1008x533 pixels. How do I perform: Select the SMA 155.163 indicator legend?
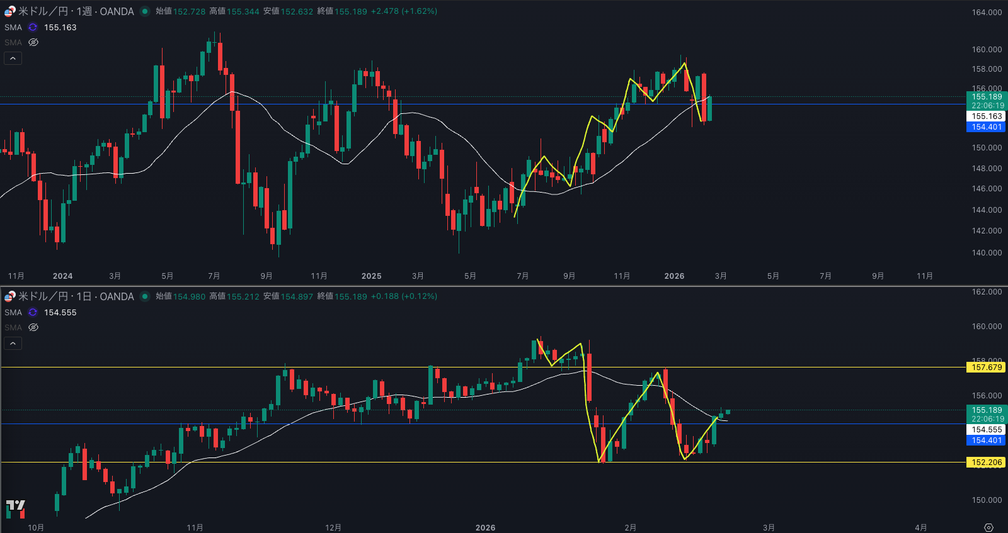point(13,28)
